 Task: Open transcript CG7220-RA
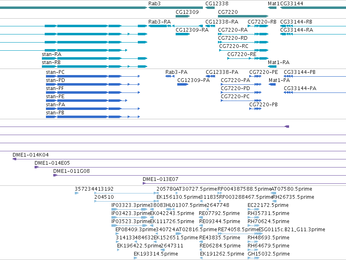[233, 30]
